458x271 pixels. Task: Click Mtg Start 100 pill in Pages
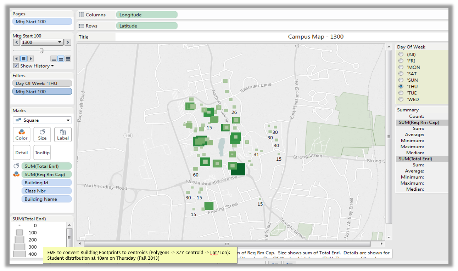pyautogui.click(x=42, y=21)
